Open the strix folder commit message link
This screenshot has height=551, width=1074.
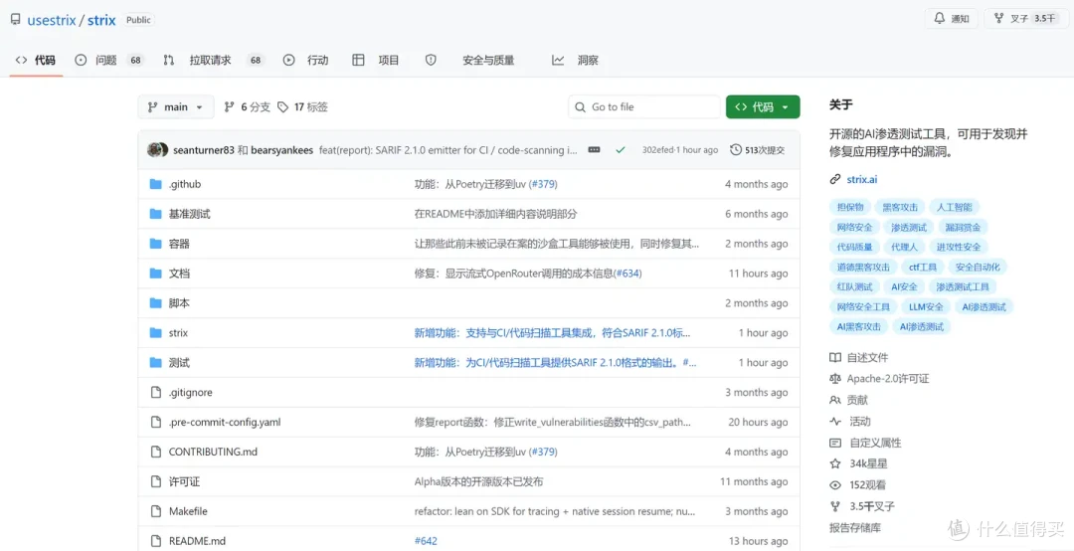coord(553,333)
